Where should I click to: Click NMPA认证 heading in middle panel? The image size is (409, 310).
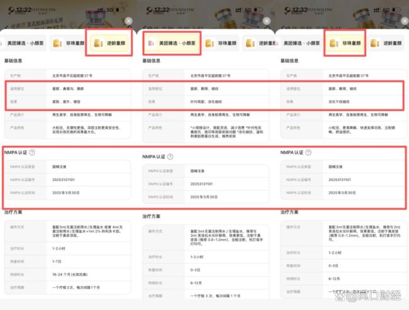pos(154,157)
